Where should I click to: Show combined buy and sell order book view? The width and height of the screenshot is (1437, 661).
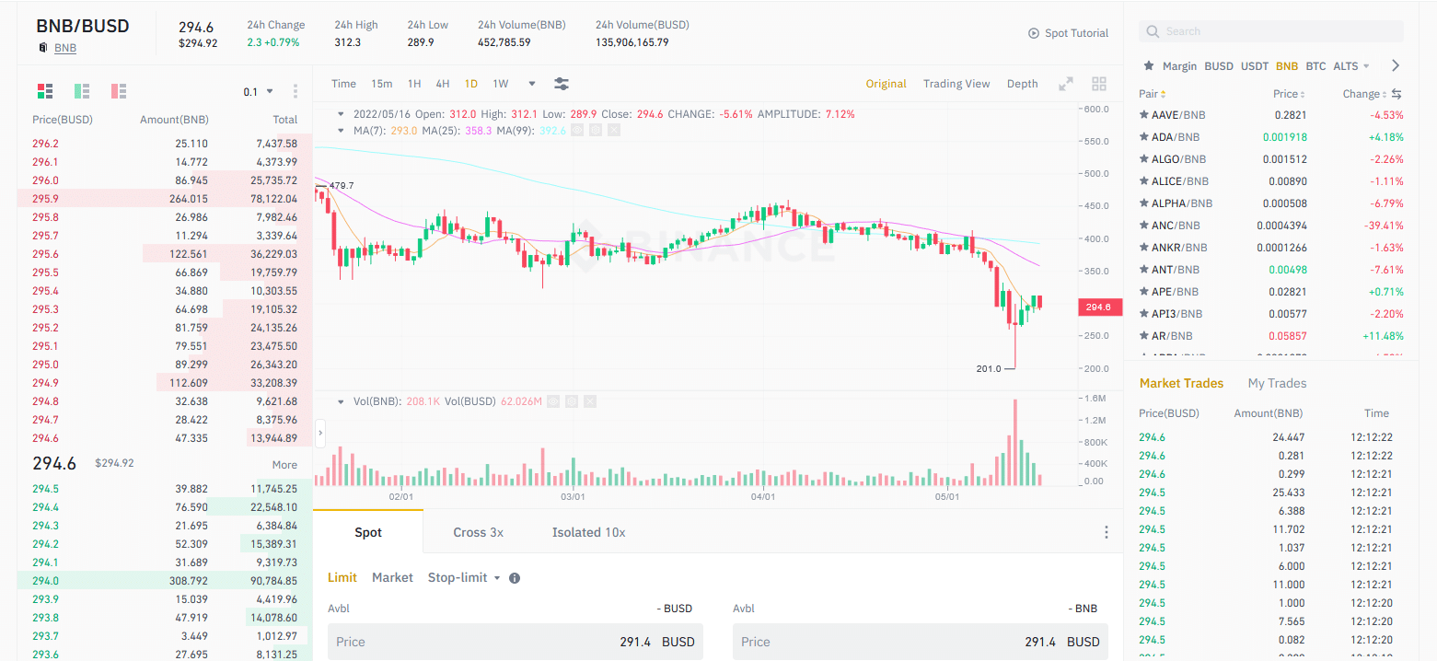pos(45,91)
